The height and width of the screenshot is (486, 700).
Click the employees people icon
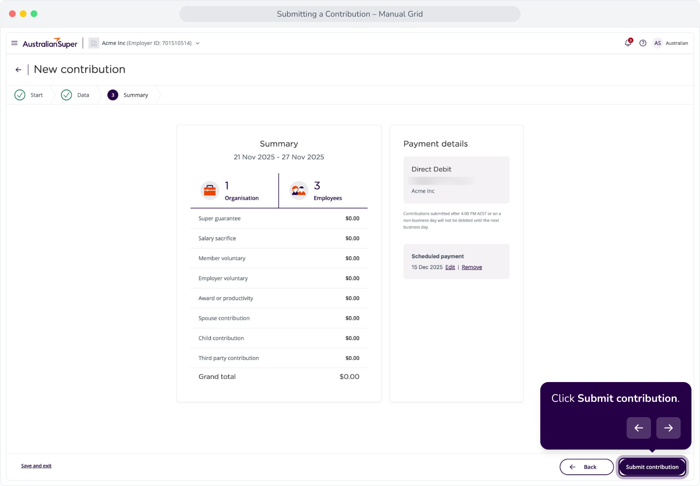point(299,190)
